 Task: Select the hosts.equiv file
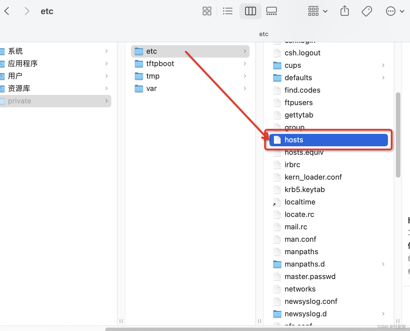tap(329, 152)
